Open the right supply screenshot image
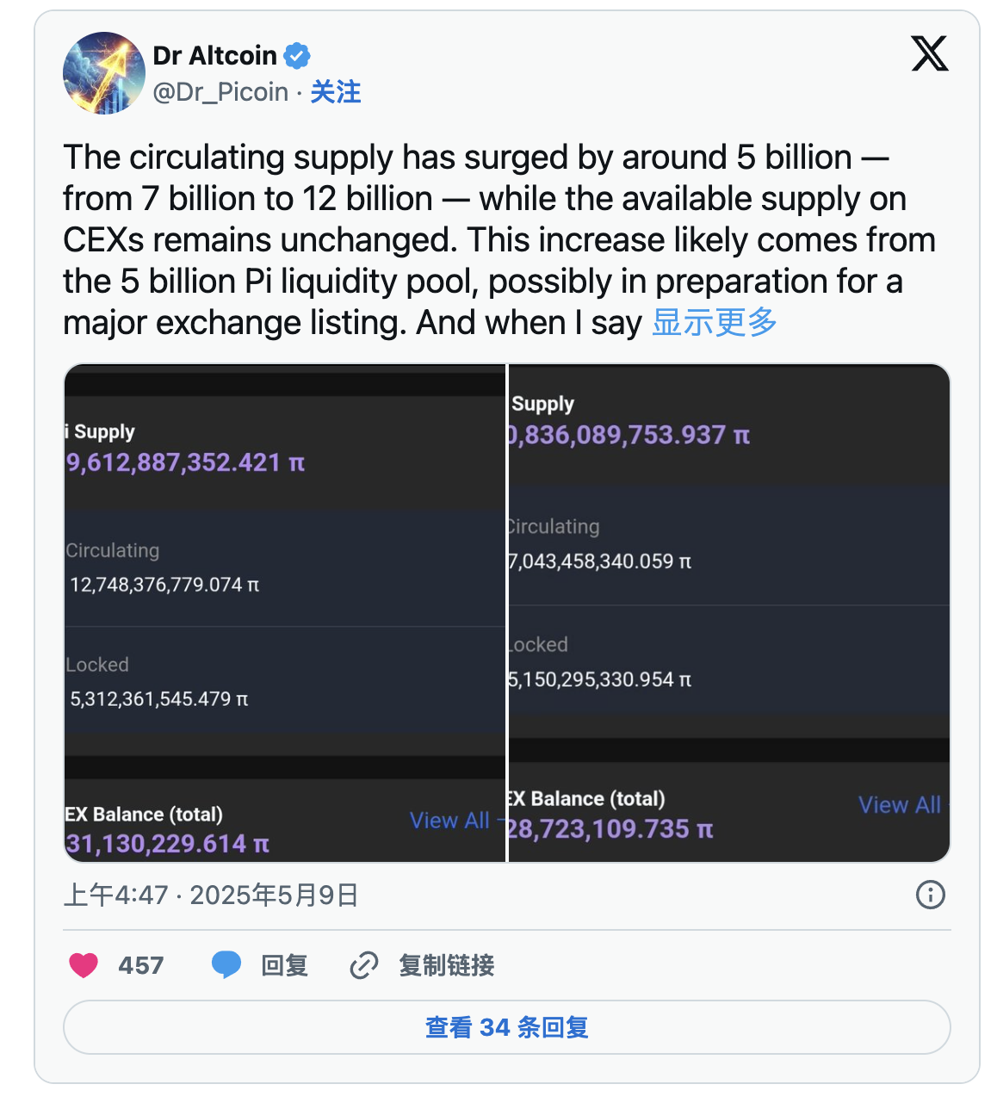This screenshot has width=997, height=1109. click(729, 612)
